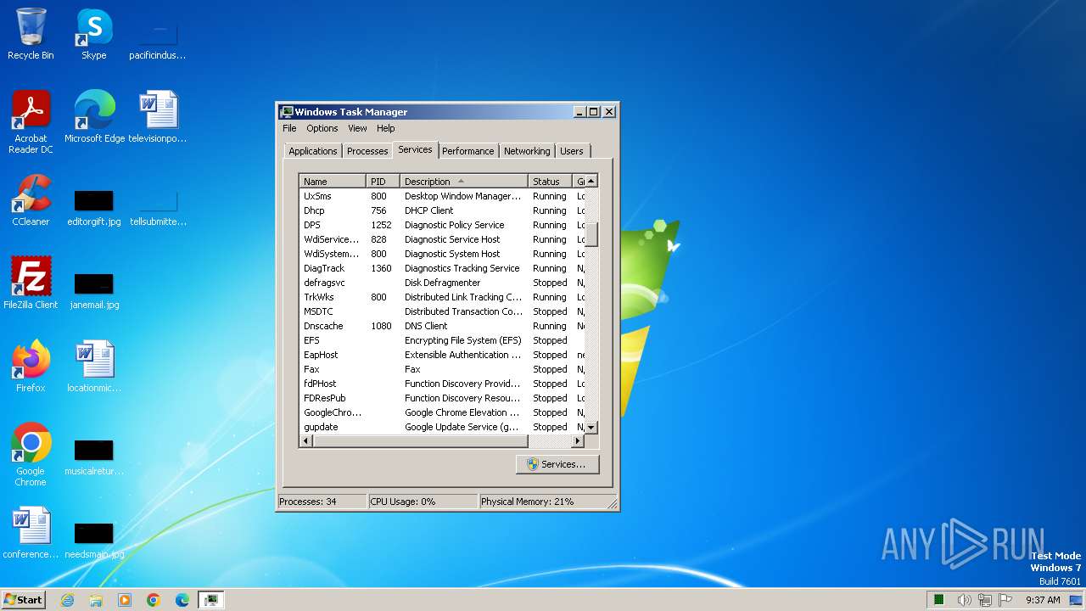Switch to the Users tab
This screenshot has width=1086, height=611.
coord(572,151)
